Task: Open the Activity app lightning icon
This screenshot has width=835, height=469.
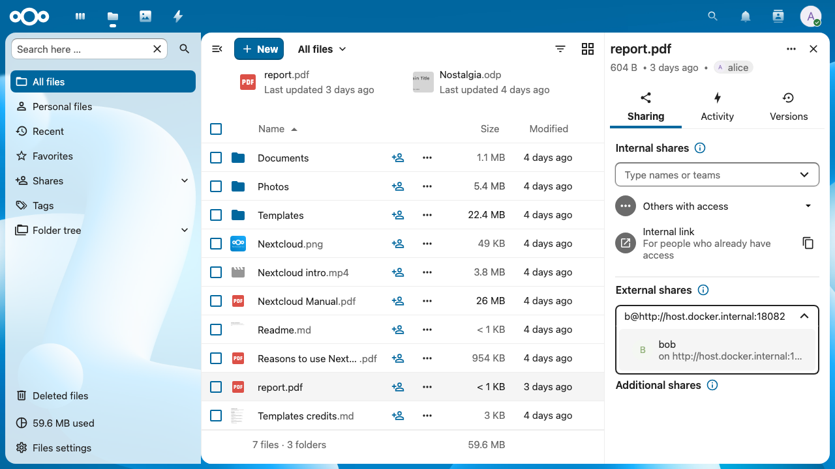Action: click(x=178, y=16)
